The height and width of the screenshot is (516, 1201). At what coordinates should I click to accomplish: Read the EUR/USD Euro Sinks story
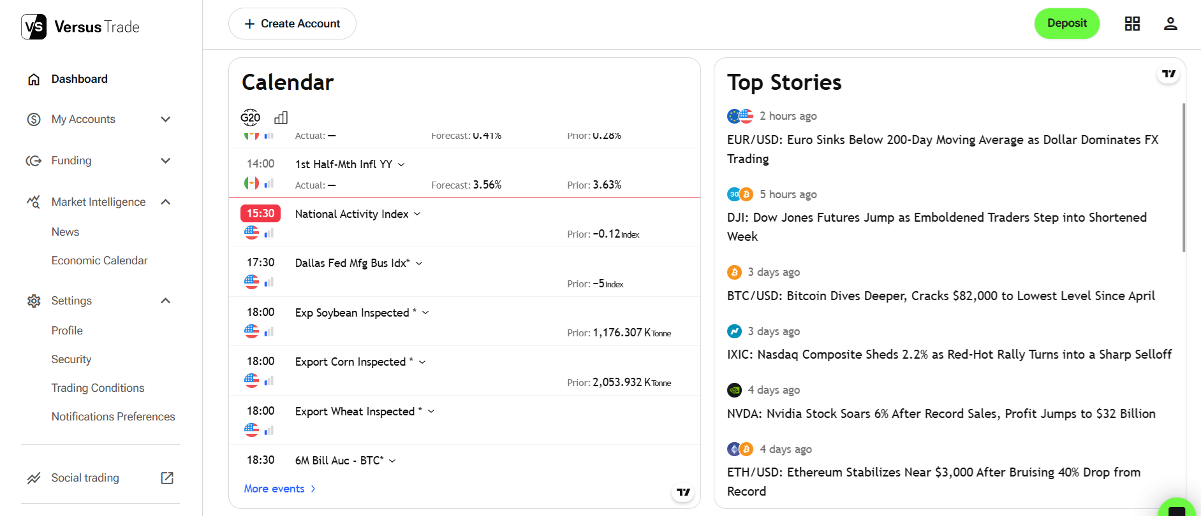click(943, 149)
